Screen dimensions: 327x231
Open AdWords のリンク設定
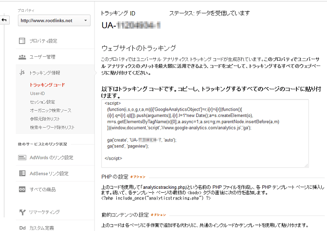pos(51,158)
